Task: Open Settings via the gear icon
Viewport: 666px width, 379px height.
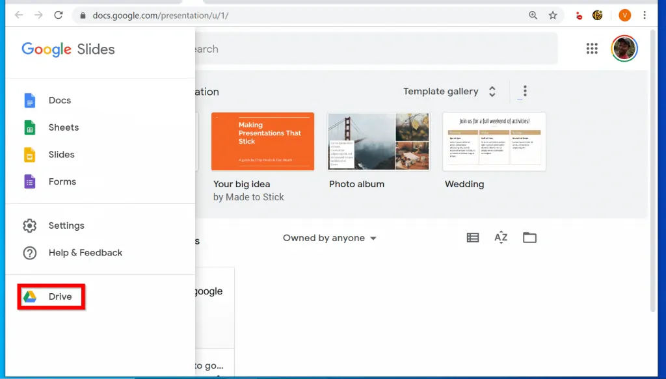Action: [30, 226]
